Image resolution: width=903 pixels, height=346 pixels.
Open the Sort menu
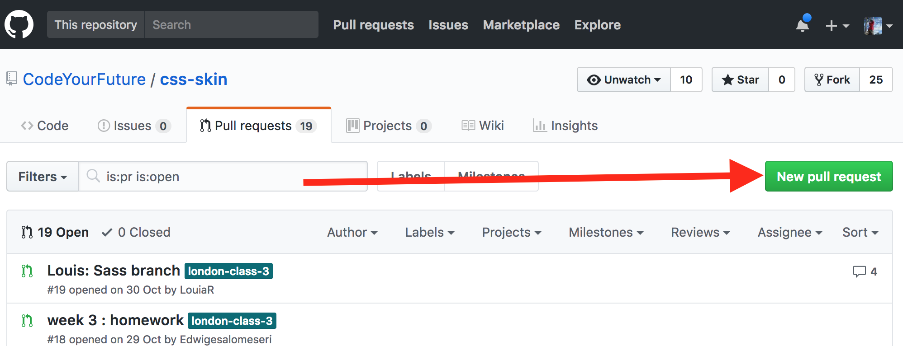[x=860, y=232]
